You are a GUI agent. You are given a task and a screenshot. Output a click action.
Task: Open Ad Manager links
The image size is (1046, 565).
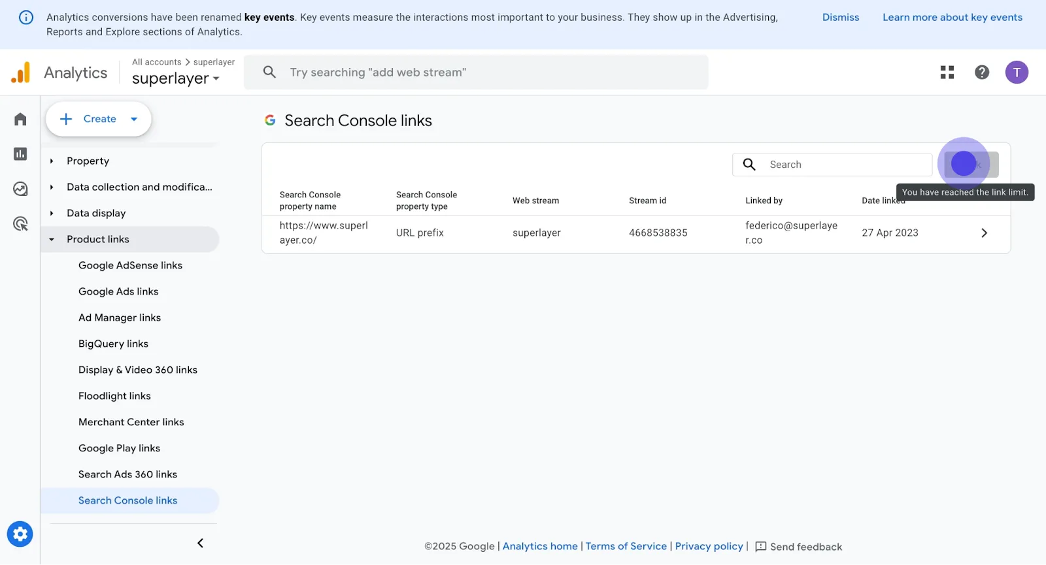(120, 317)
